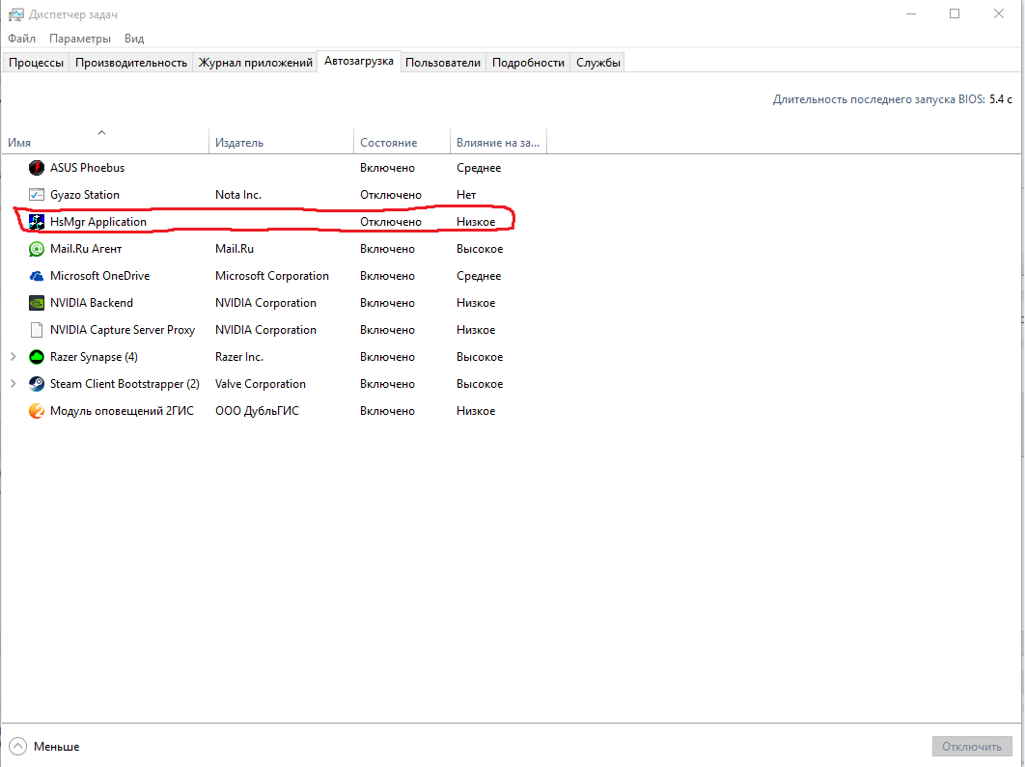1025x767 pixels.
Task: Click the Razer Inc. publisher cell
Action: (239, 357)
